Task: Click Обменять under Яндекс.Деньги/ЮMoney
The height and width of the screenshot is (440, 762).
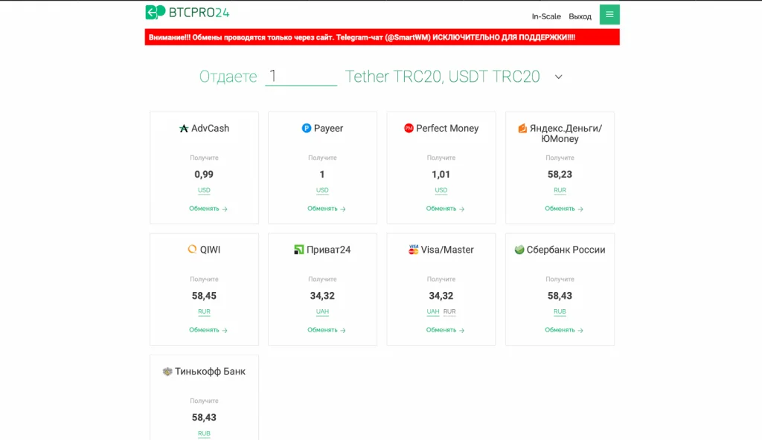Action: (x=564, y=208)
